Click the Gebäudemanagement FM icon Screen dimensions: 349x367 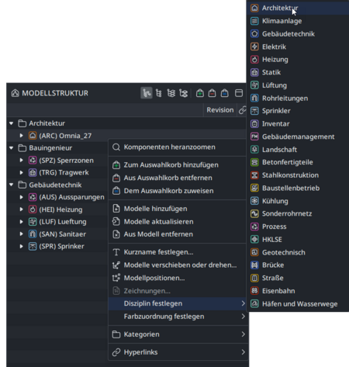[254, 137]
